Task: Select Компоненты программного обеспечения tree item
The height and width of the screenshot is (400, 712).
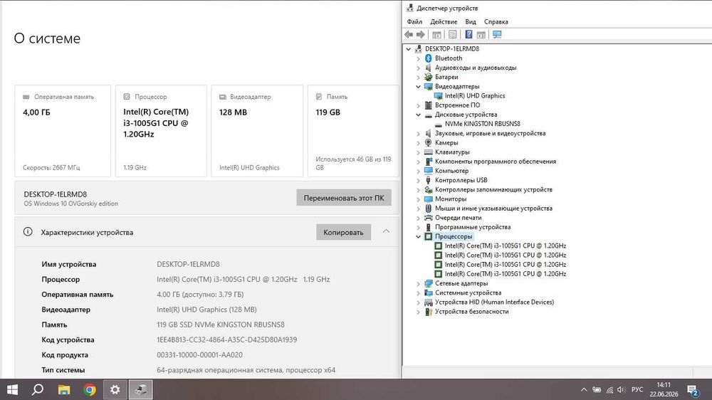Action: point(496,162)
